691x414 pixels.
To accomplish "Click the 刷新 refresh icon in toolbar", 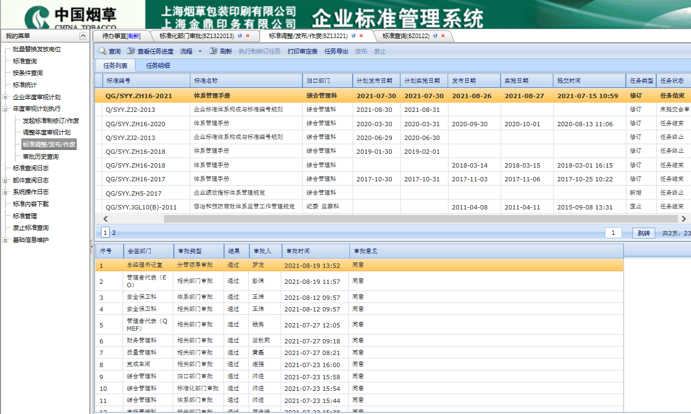I will coord(214,51).
